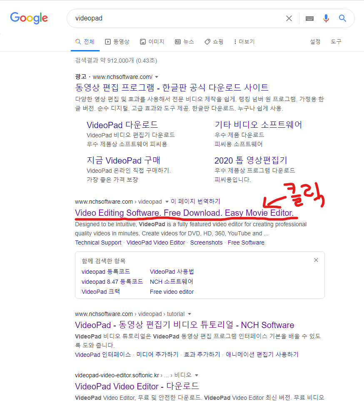Open the on-screen keyboard icon
The width and height of the screenshot is (364, 404).
coord(309,18)
